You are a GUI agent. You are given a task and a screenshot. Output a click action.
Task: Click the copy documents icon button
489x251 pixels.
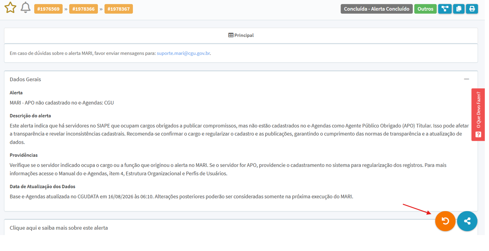pos(459,9)
